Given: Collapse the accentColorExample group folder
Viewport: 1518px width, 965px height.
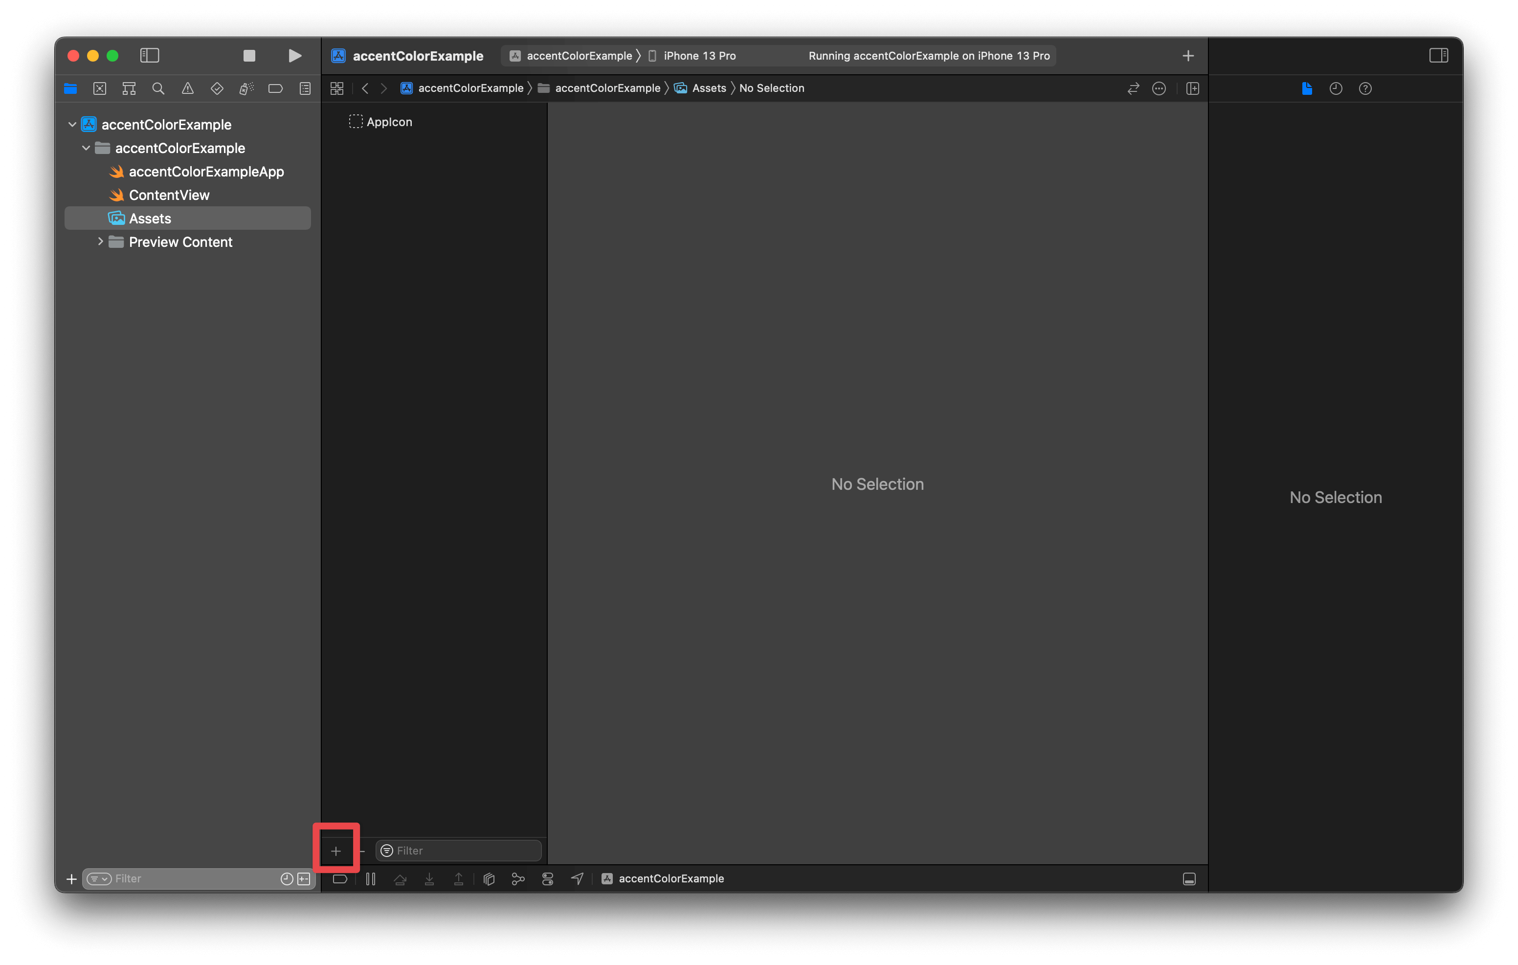Looking at the screenshot, I should point(87,148).
